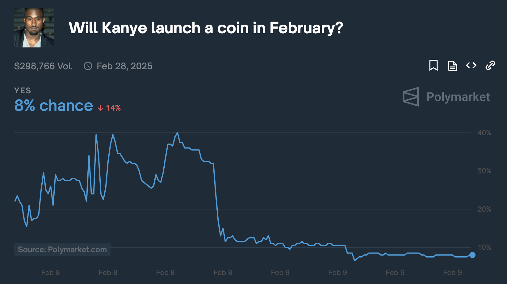Open the Kanye profile thumbnail

click(34, 28)
